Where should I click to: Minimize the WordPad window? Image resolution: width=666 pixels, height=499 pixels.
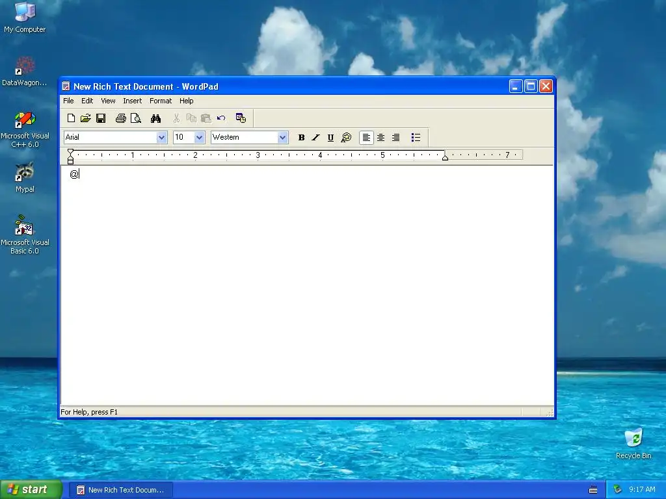coord(516,86)
